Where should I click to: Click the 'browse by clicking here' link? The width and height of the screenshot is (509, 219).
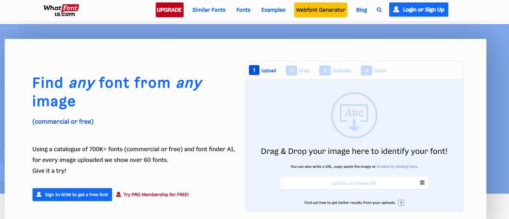click(x=397, y=166)
